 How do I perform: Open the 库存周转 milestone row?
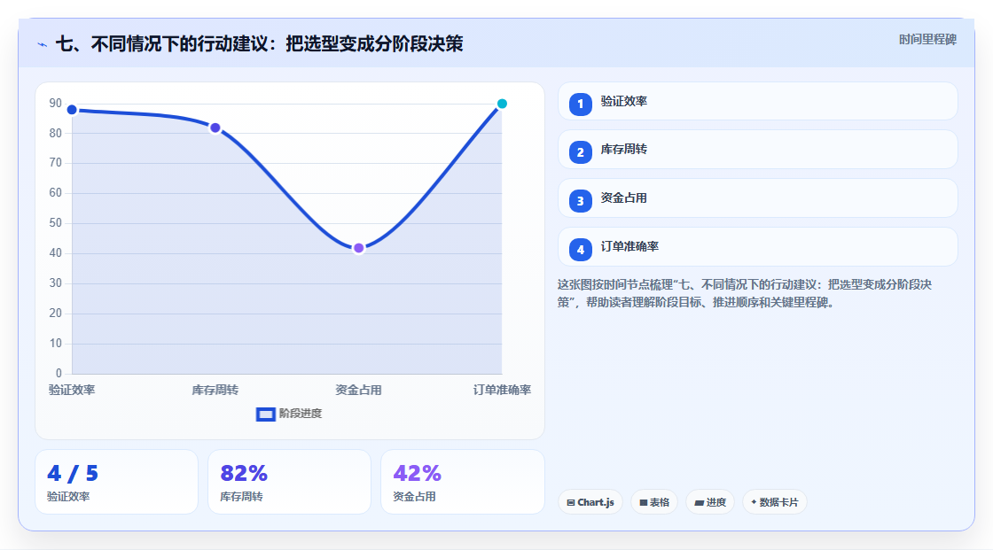[757, 150]
